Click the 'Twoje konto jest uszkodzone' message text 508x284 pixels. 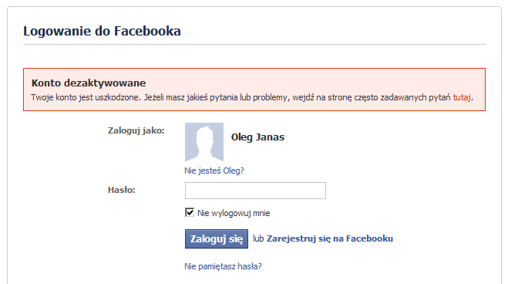(86, 97)
